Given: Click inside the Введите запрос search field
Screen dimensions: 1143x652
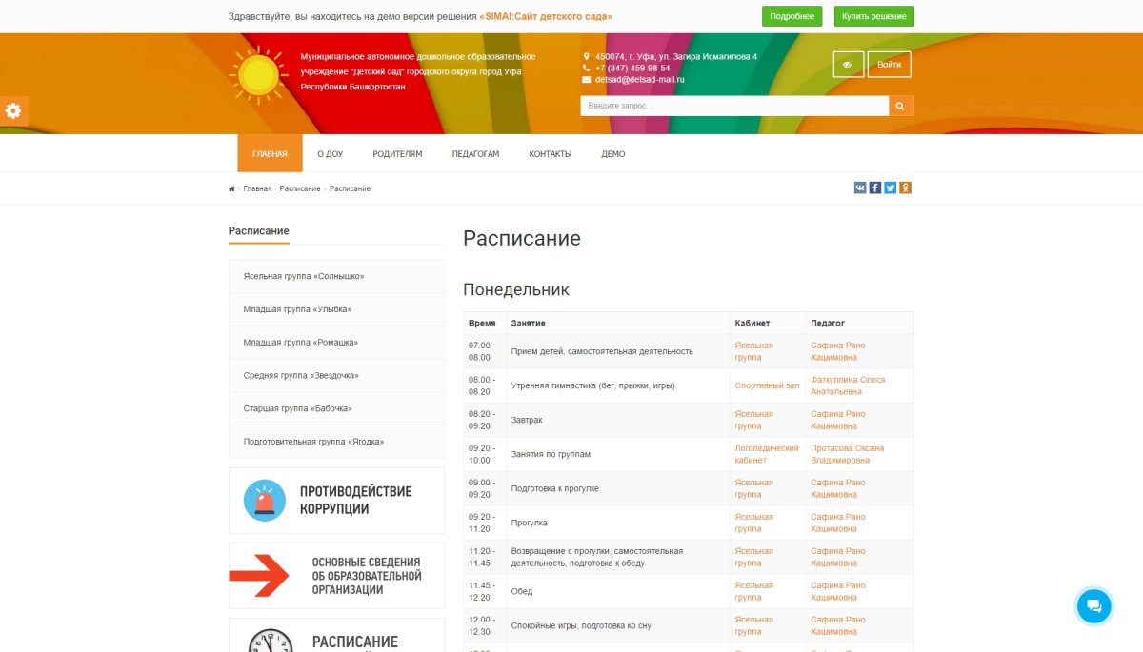Looking at the screenshot, I should 733,106.
